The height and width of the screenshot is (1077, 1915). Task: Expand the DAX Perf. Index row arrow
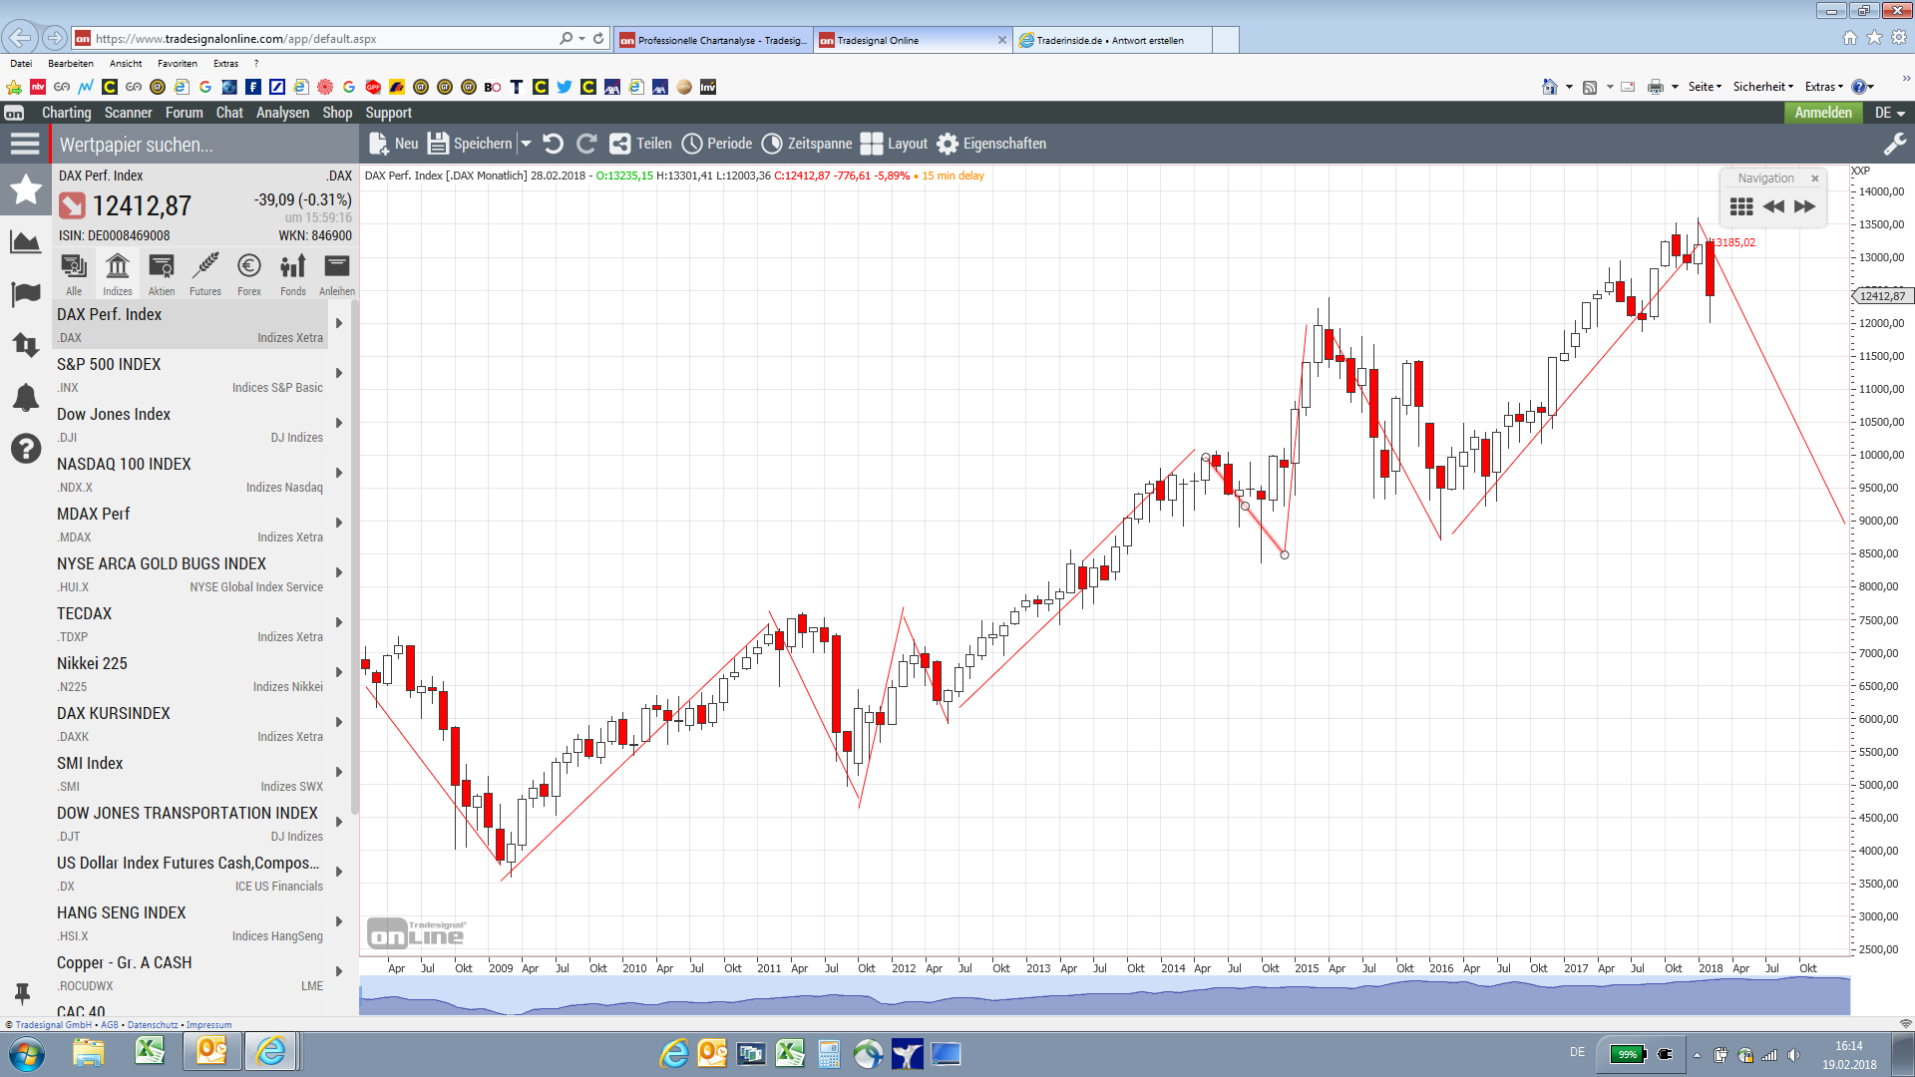tap(339, 323)
